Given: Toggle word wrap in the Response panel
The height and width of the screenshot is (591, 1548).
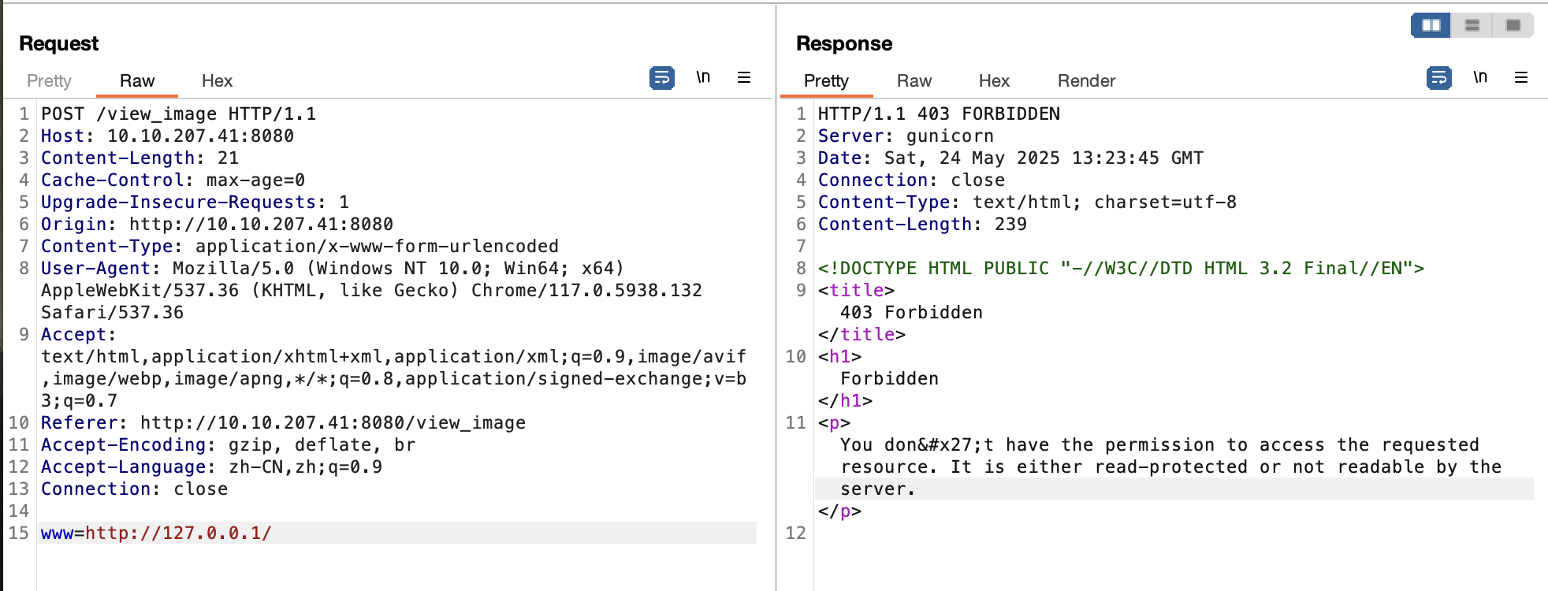Looking at the screenshot, I should click(1438, 78).
